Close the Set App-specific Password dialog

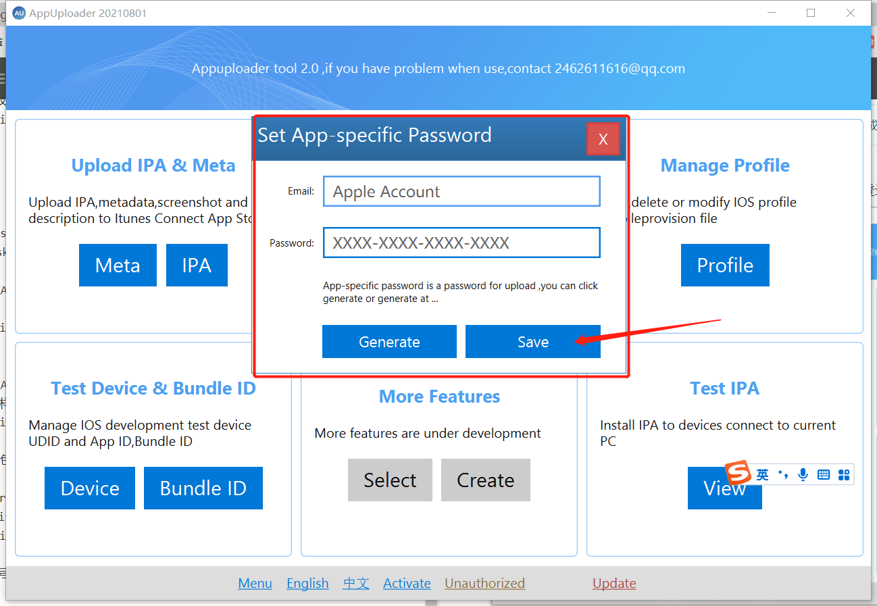pyautogui.click(x=603, y=139)
